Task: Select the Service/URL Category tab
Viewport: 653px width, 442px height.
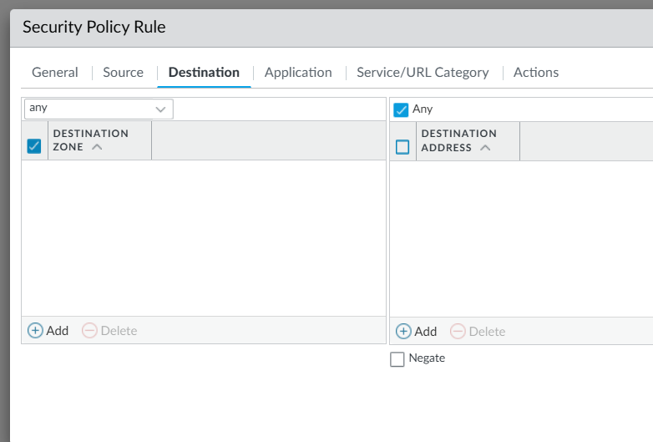Action: (423, 73)
